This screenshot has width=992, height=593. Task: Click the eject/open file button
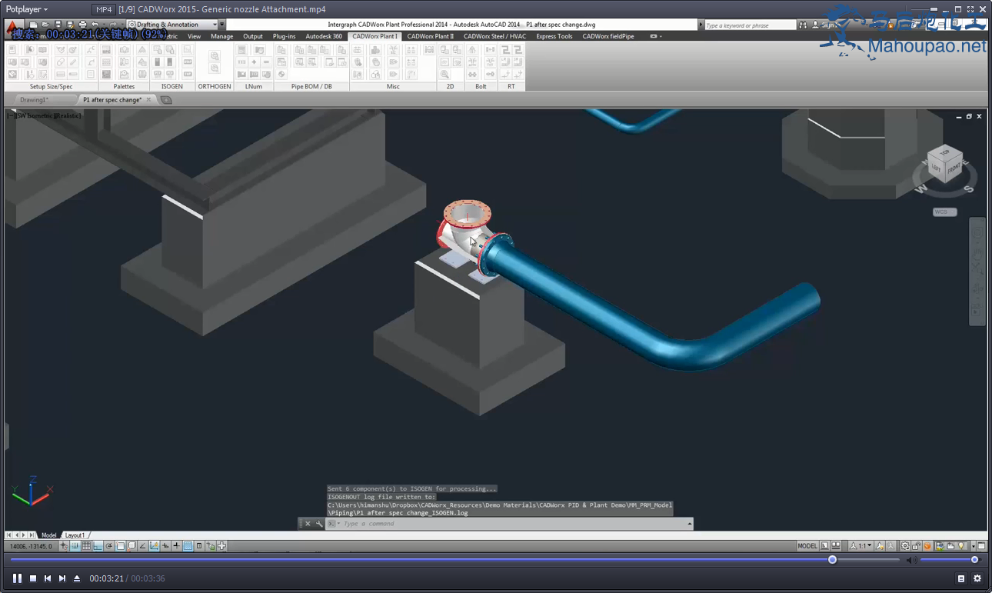coord(77,578)
